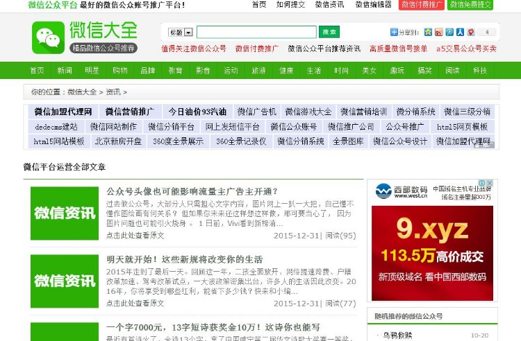Open the 全景图库 ad link

coord(348,141)
